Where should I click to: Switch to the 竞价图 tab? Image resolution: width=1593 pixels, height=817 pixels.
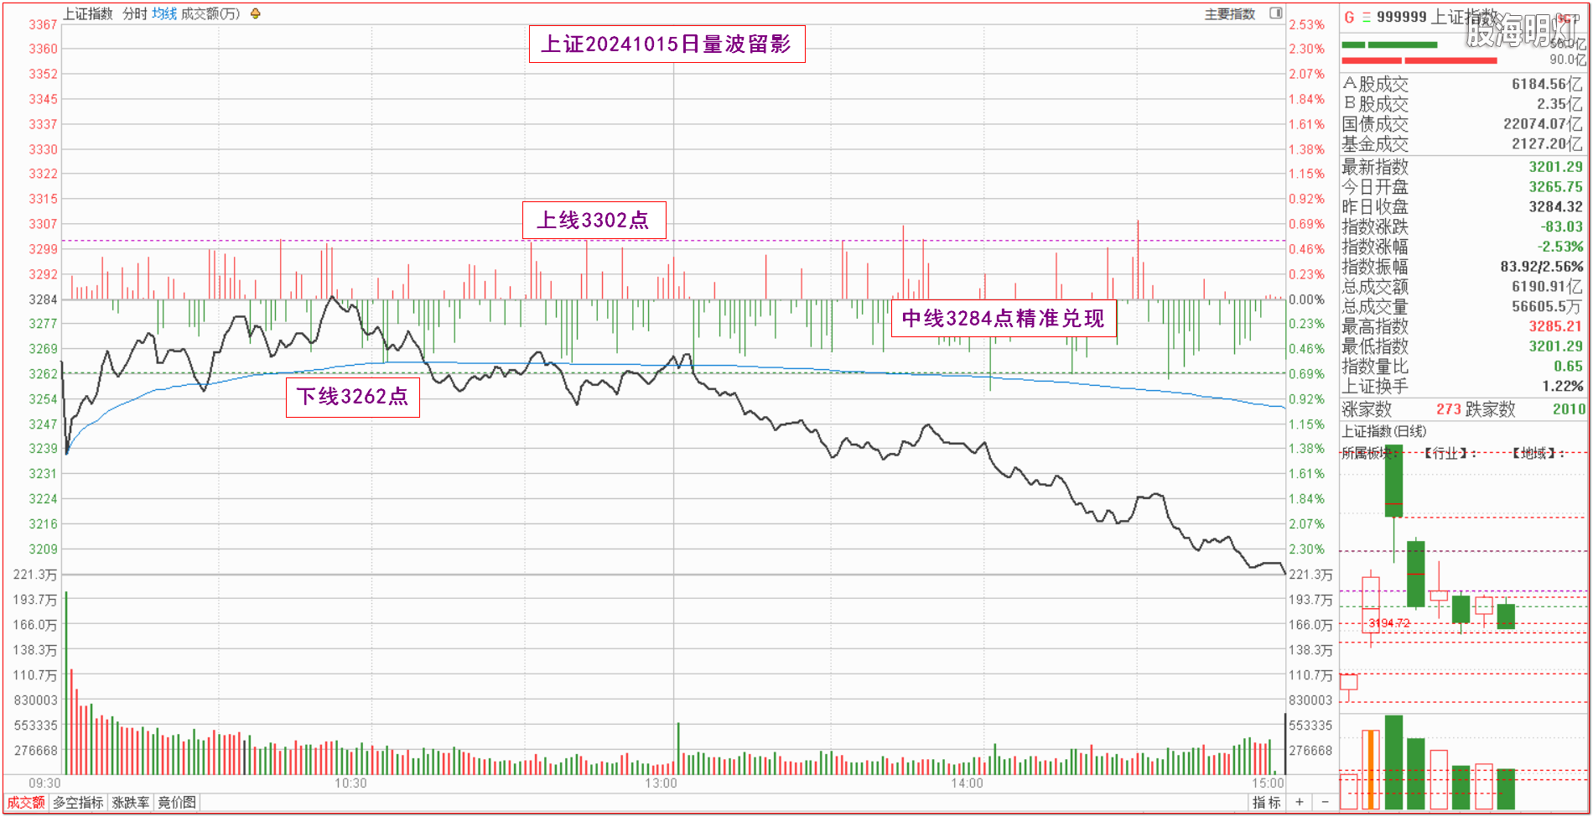177,803
